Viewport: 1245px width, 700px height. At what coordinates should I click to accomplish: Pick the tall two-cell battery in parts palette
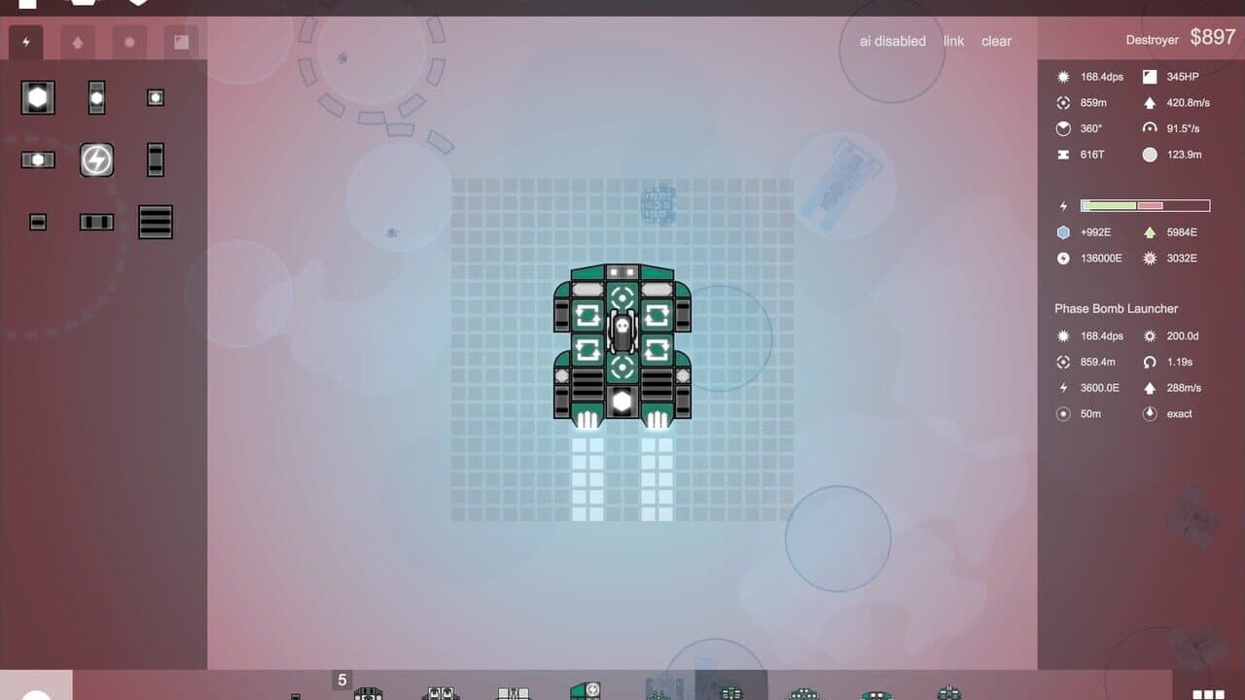point(156,159)
